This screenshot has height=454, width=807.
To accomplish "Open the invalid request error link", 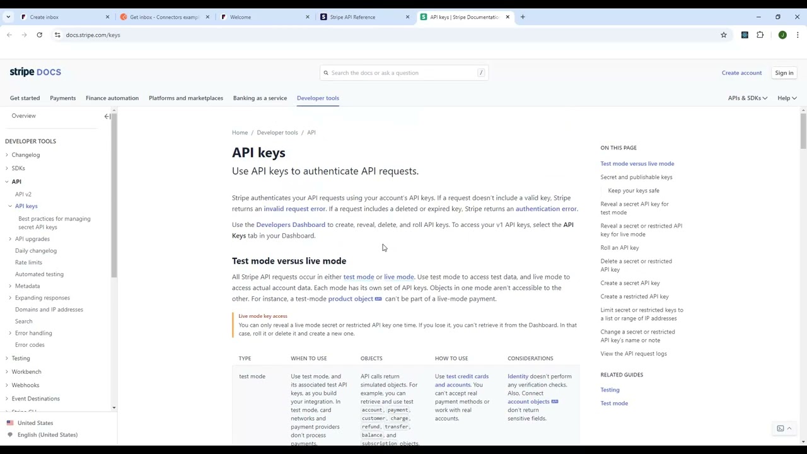I will pyautogui.click(x=294, y=209).
